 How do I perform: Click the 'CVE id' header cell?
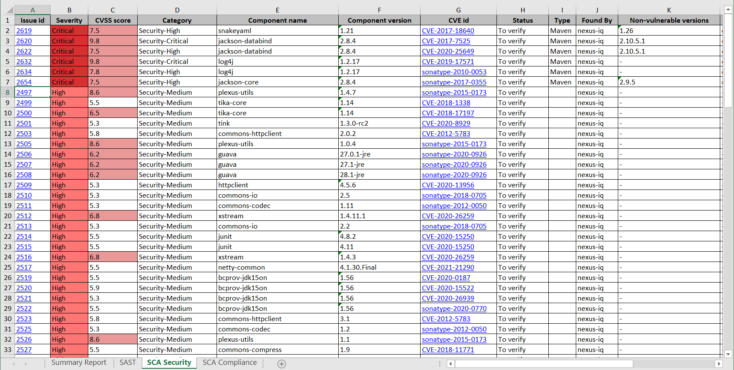point(458,20)
